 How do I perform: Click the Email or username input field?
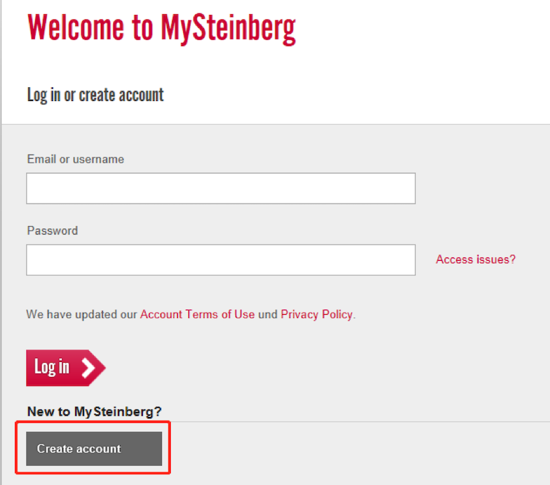pyautogui.click(x=221, y=188)
